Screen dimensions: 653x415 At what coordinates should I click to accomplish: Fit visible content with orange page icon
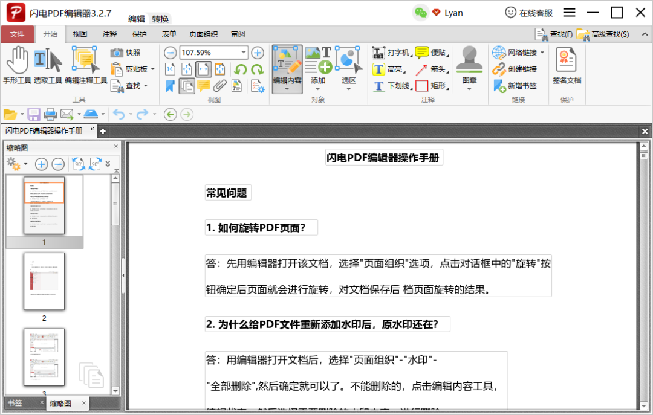click(220, 69)
